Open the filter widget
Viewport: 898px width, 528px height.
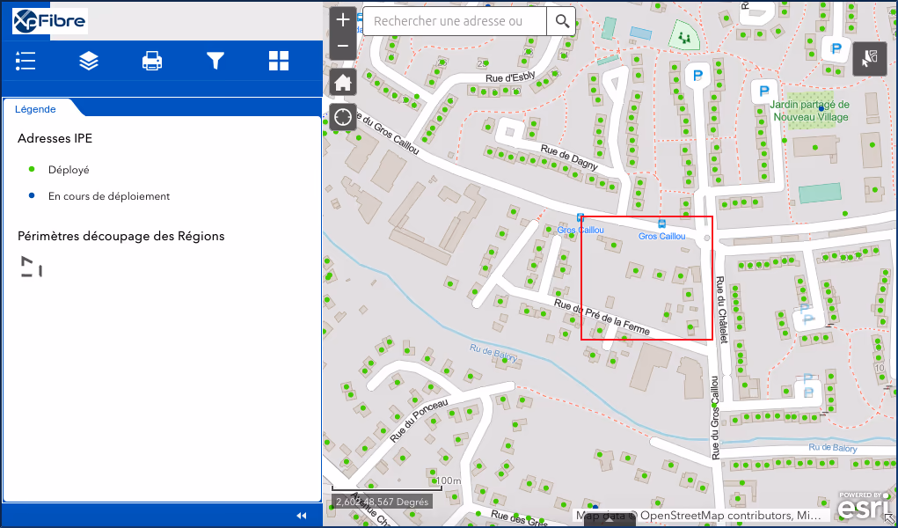(x=215, y=61)
